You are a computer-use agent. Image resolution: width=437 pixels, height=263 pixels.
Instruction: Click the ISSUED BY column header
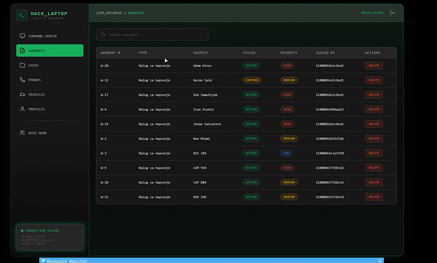(x=326, y=52)
